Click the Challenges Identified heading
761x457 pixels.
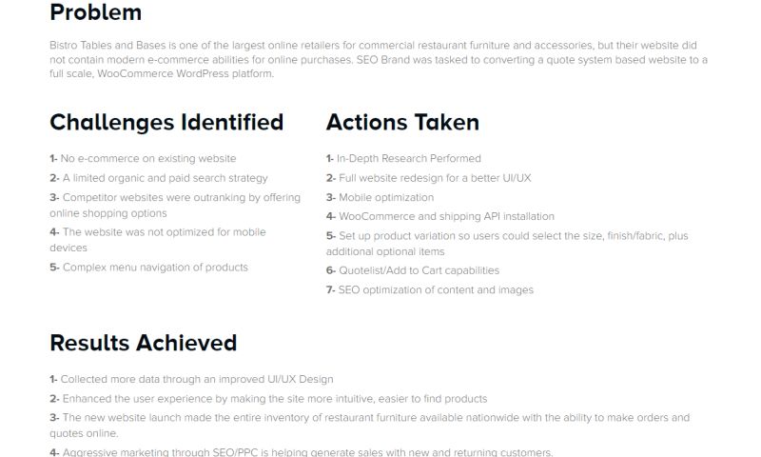[166, 123]
